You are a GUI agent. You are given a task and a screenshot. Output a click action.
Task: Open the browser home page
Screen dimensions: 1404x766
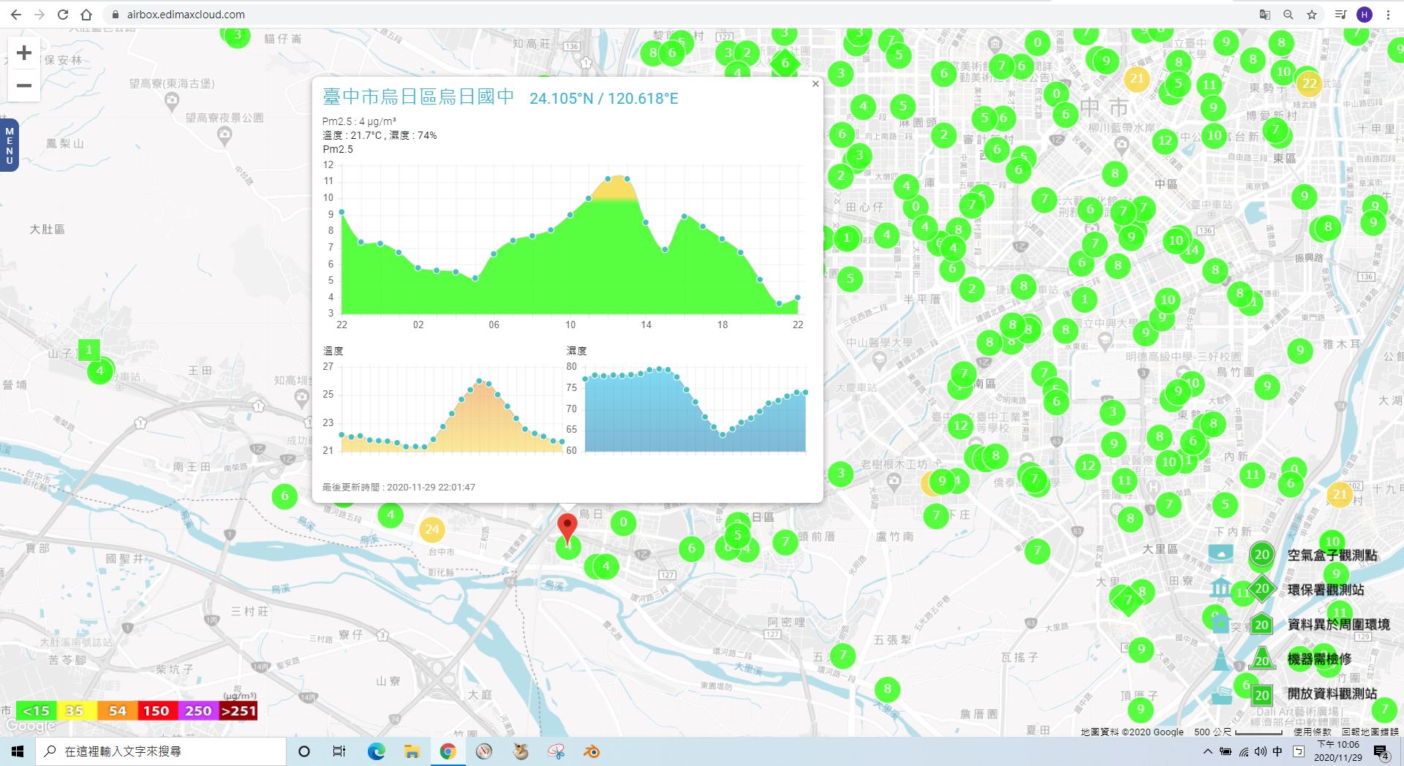pyautogui.click(x=86, y=15)
